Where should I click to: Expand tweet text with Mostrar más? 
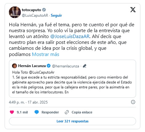point(46,54)
